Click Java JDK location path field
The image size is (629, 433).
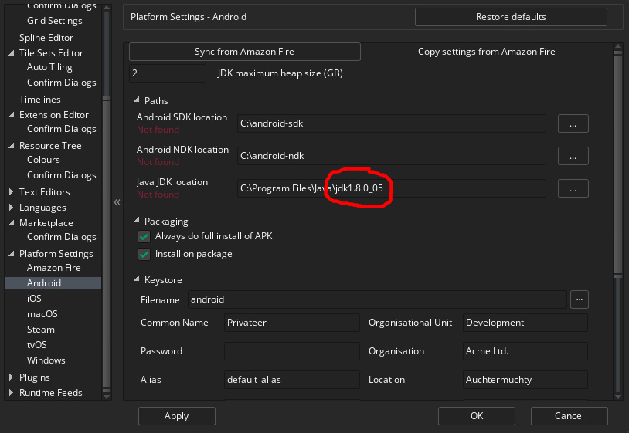(x=392, y=188)
